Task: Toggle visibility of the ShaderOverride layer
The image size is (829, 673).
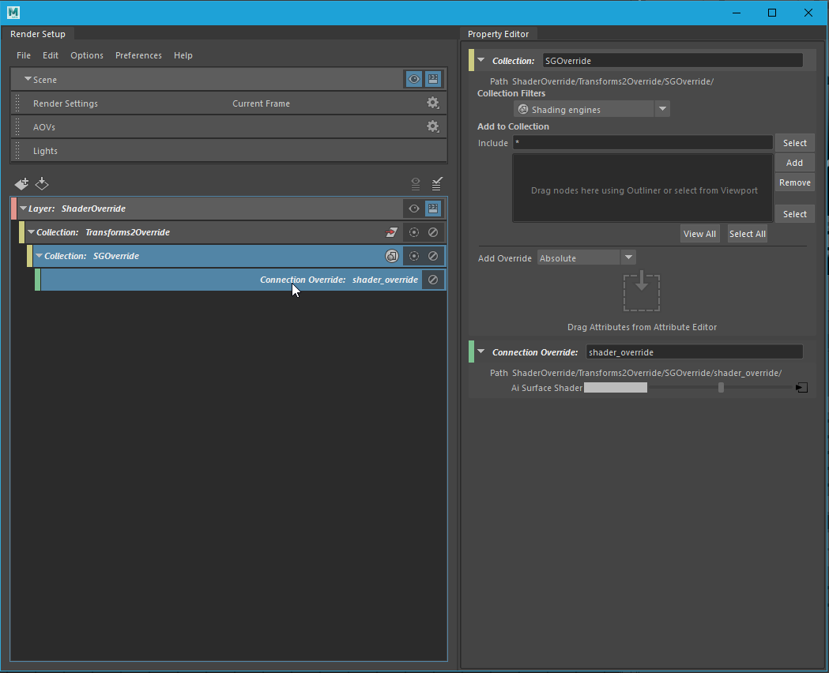Action: click(413, 208)
